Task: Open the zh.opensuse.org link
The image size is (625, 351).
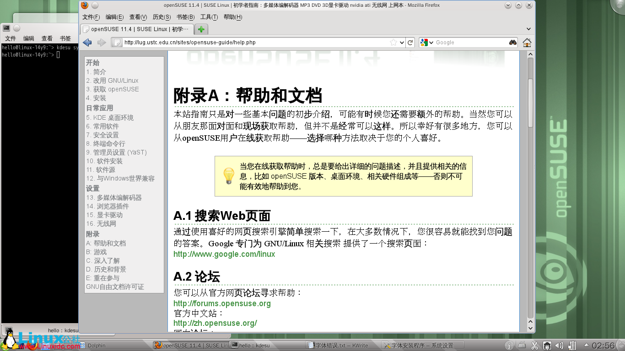Action: (215, 323)
